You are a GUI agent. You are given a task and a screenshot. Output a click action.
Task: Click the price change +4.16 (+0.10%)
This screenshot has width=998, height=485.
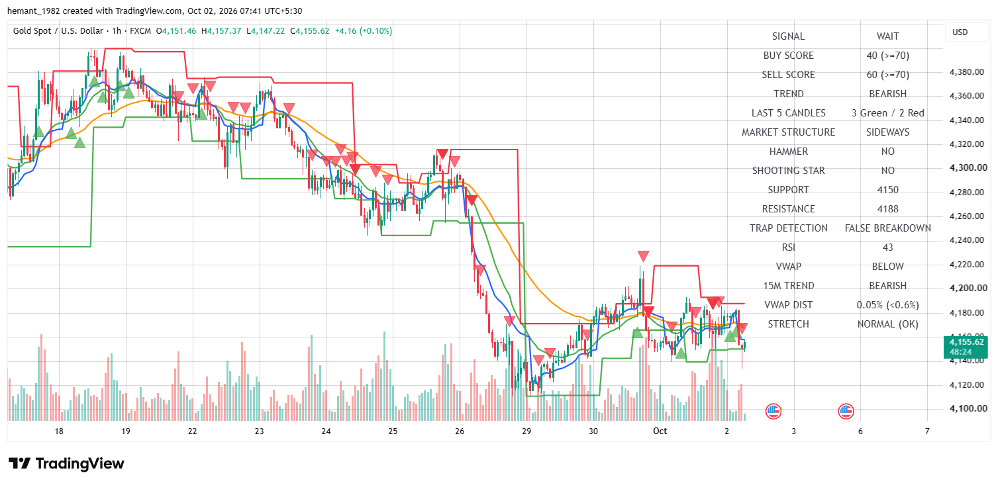tap(364, 31)
